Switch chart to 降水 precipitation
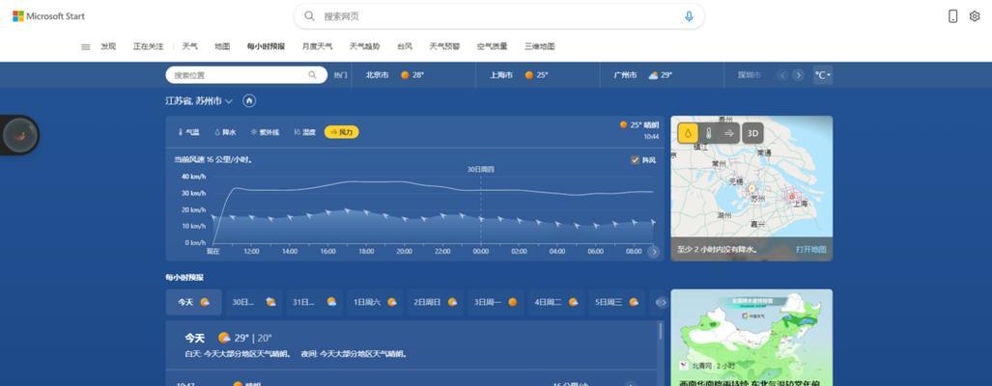 click(225, 132)
